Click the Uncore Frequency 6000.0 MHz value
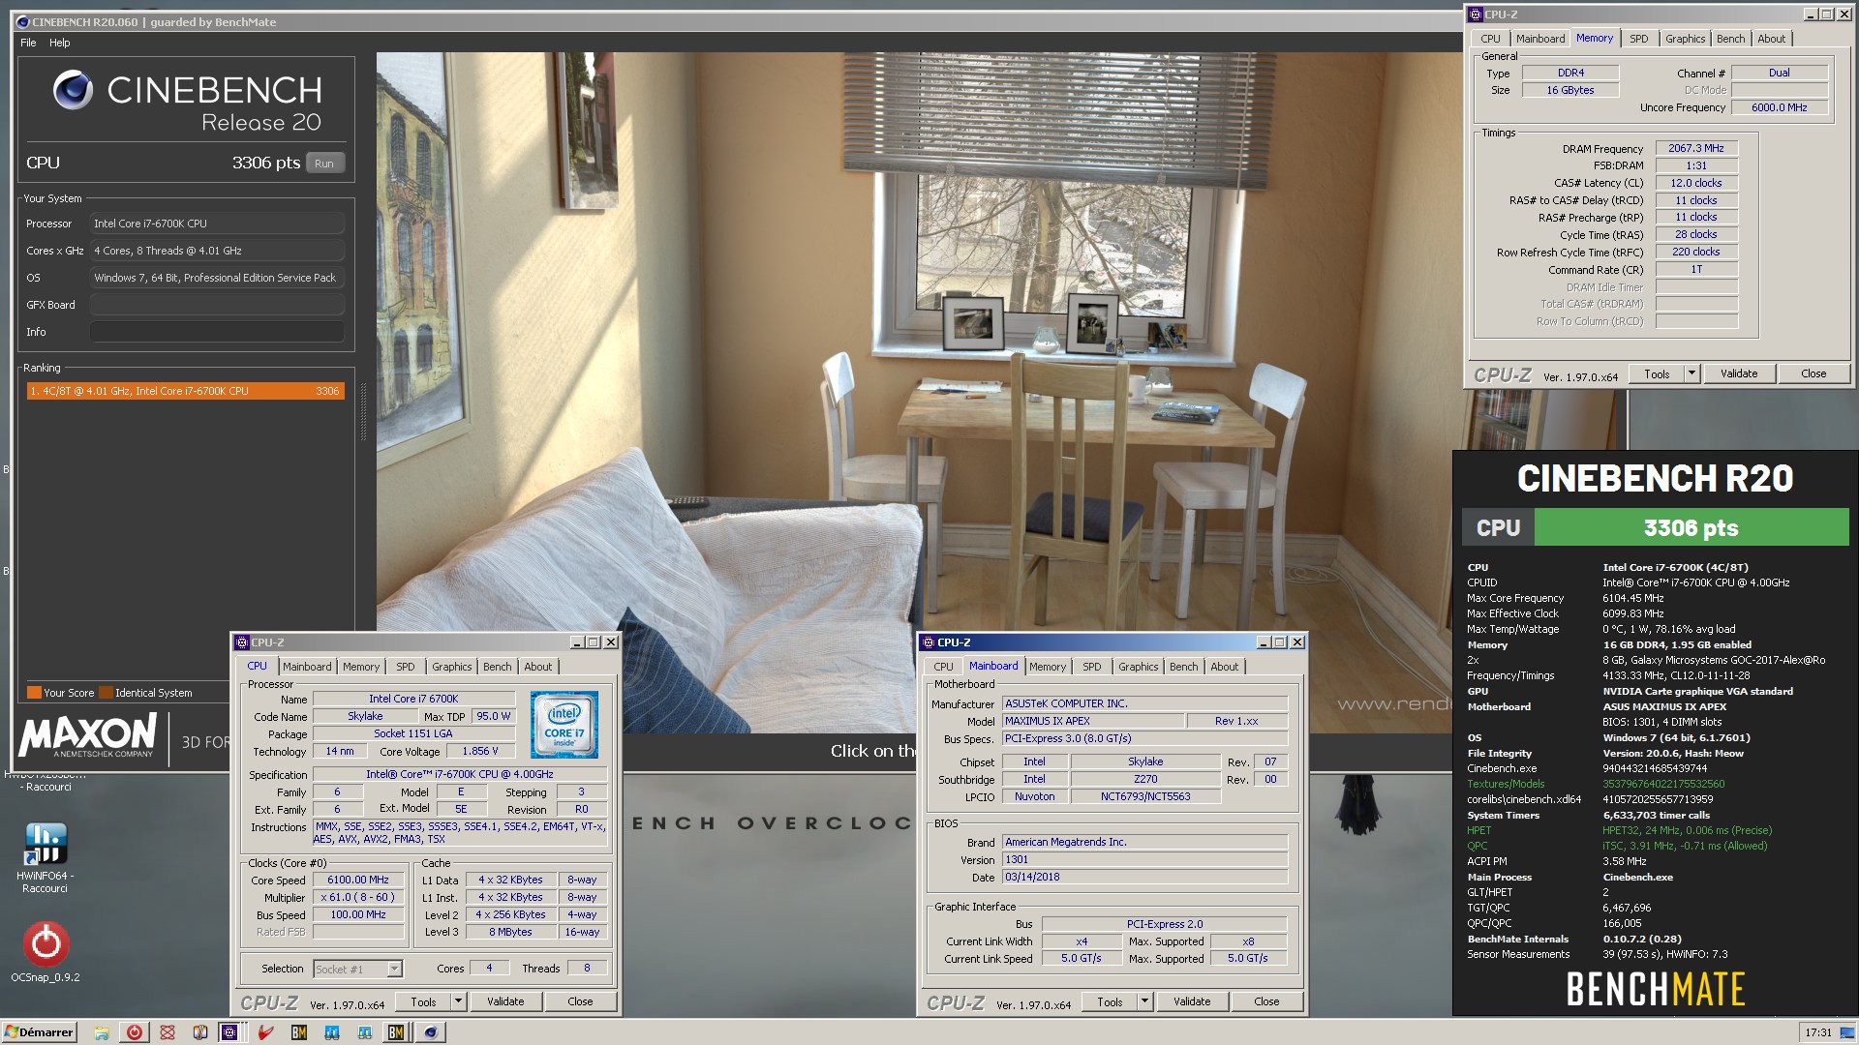Screen dimensions: 1859x1045 (1779, 107)
